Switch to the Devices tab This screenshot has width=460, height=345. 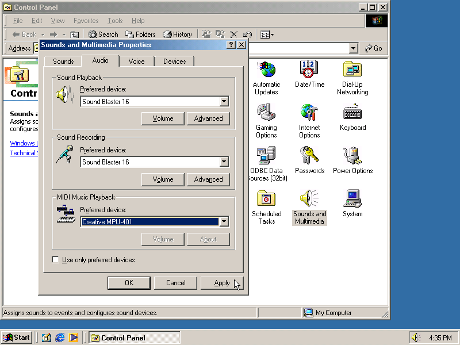tap(174, 61)
